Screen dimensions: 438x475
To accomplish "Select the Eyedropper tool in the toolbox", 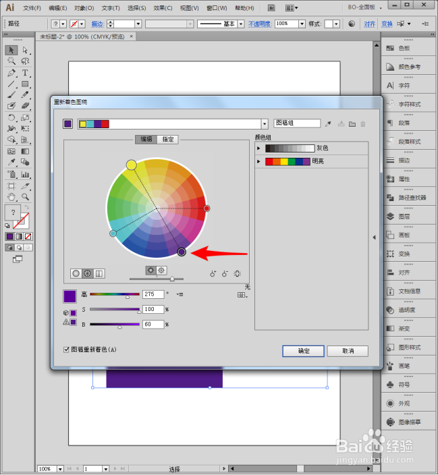I will [x=11, y=163].
